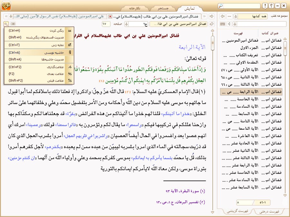The image size is (290, 217).
Task: Choose علامت‌گذاری (Ctrl+F2) from the menu
Action: pos(39,67)
